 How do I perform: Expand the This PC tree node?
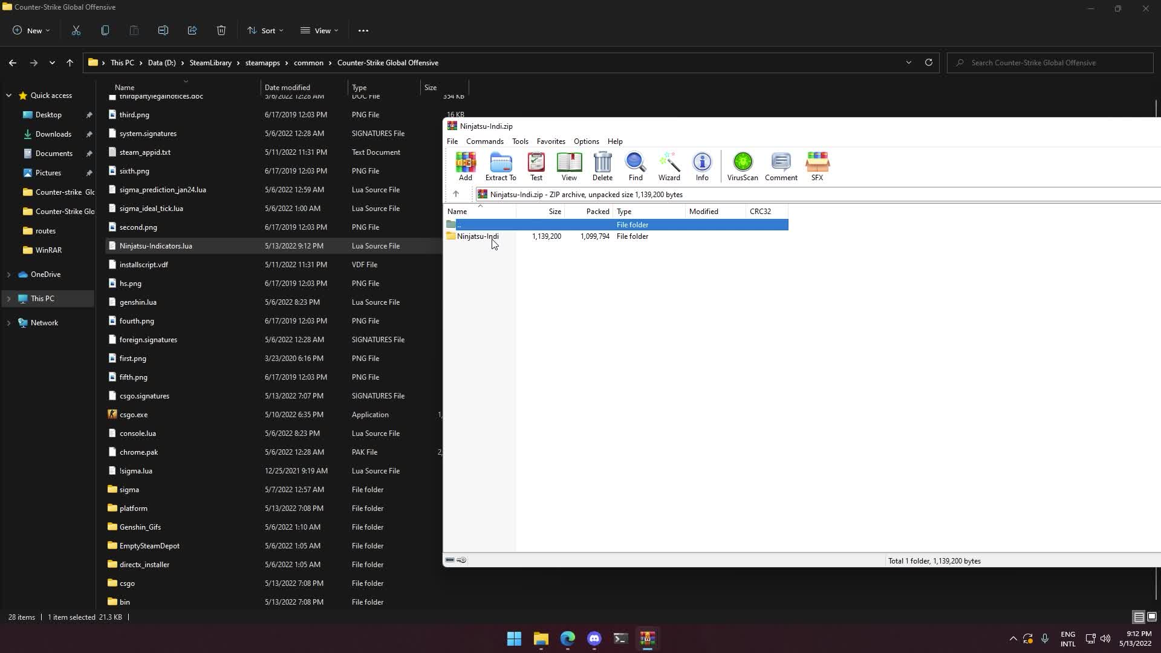point(8,299)
